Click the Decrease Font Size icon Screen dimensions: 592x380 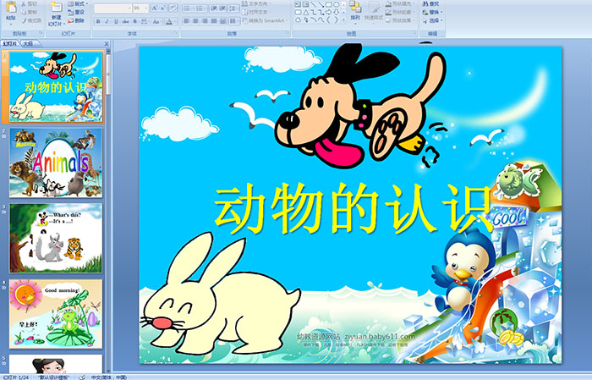[x=163, y=8]
